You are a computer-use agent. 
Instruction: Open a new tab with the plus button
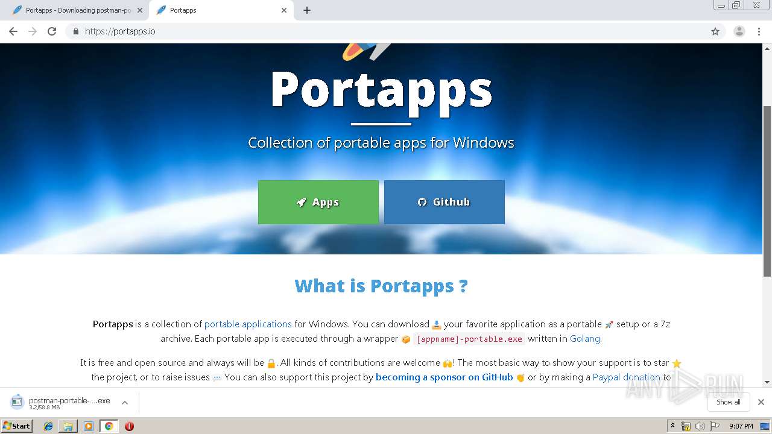[307, 10]
